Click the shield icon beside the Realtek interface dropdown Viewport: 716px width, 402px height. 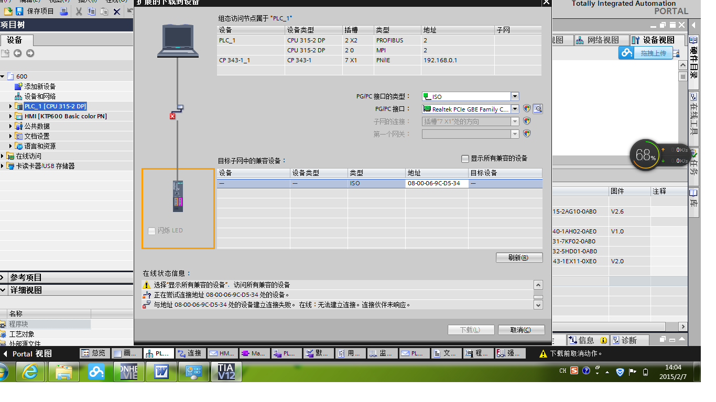[x=527, y=109]
